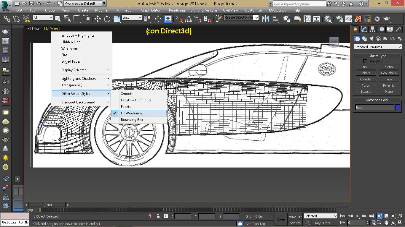Click the Pan View hand icon
This screenshot has width=405, height=227.
[x=387, y=223]
